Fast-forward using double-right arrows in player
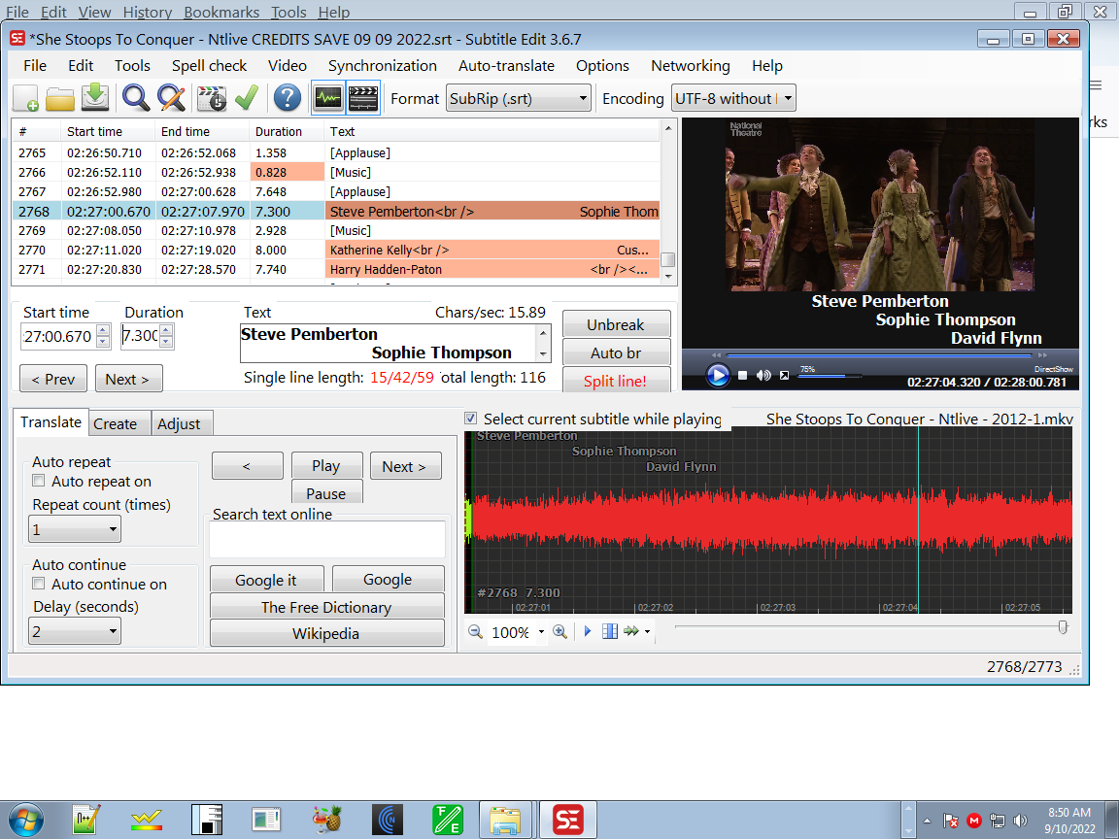 (x=1042, y=354)
